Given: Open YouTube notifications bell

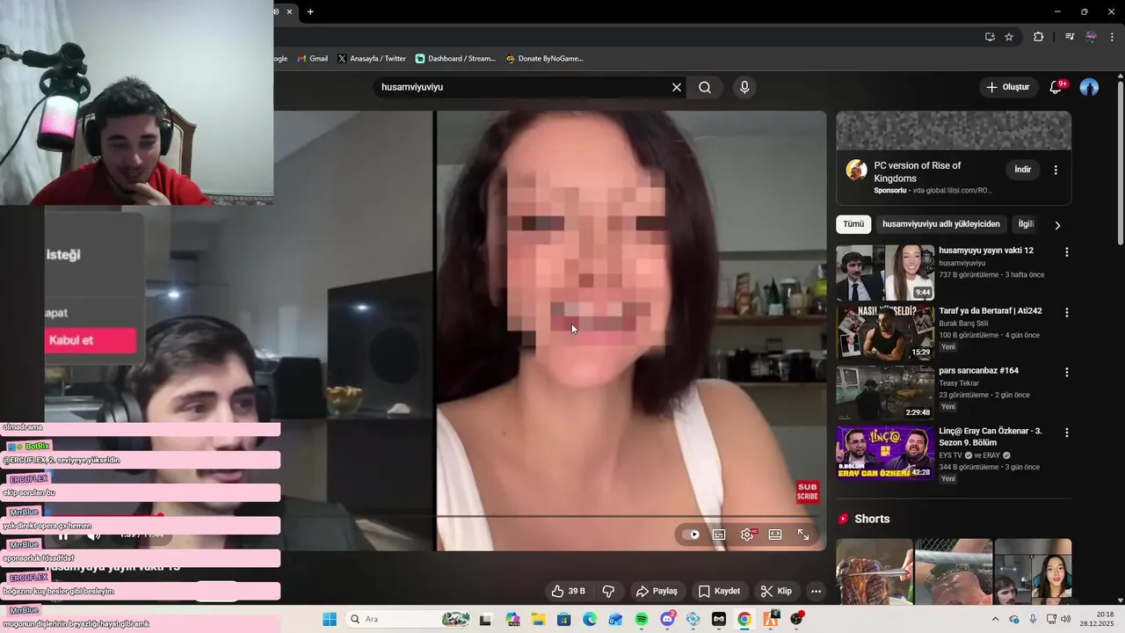Looking at the screenshot, I should click(1056, 87).
